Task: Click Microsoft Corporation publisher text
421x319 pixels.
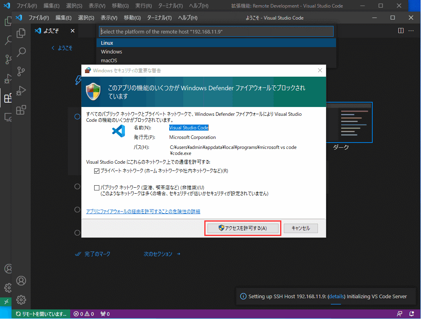Action: tap(192, 137)
